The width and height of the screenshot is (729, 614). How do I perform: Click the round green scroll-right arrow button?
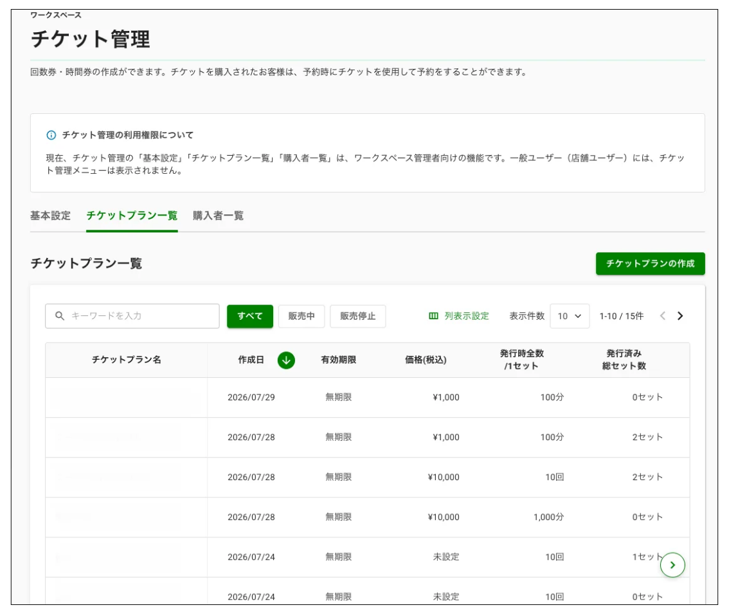[672, 564]
